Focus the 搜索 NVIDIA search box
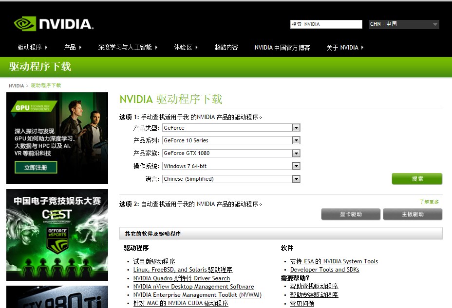452x308 pixels. 326,24
